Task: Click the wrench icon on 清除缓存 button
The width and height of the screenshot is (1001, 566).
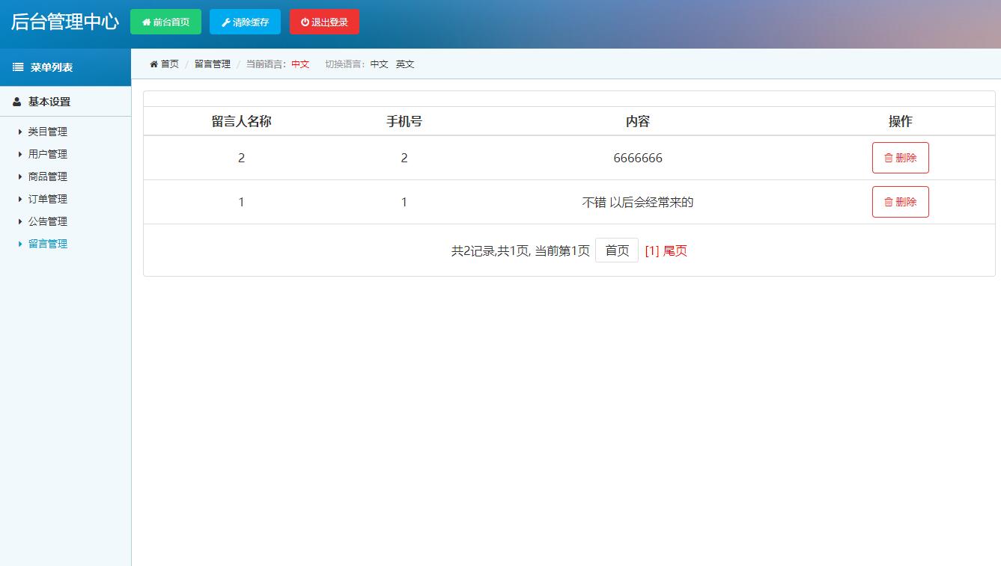Action: tap(227, 22)
